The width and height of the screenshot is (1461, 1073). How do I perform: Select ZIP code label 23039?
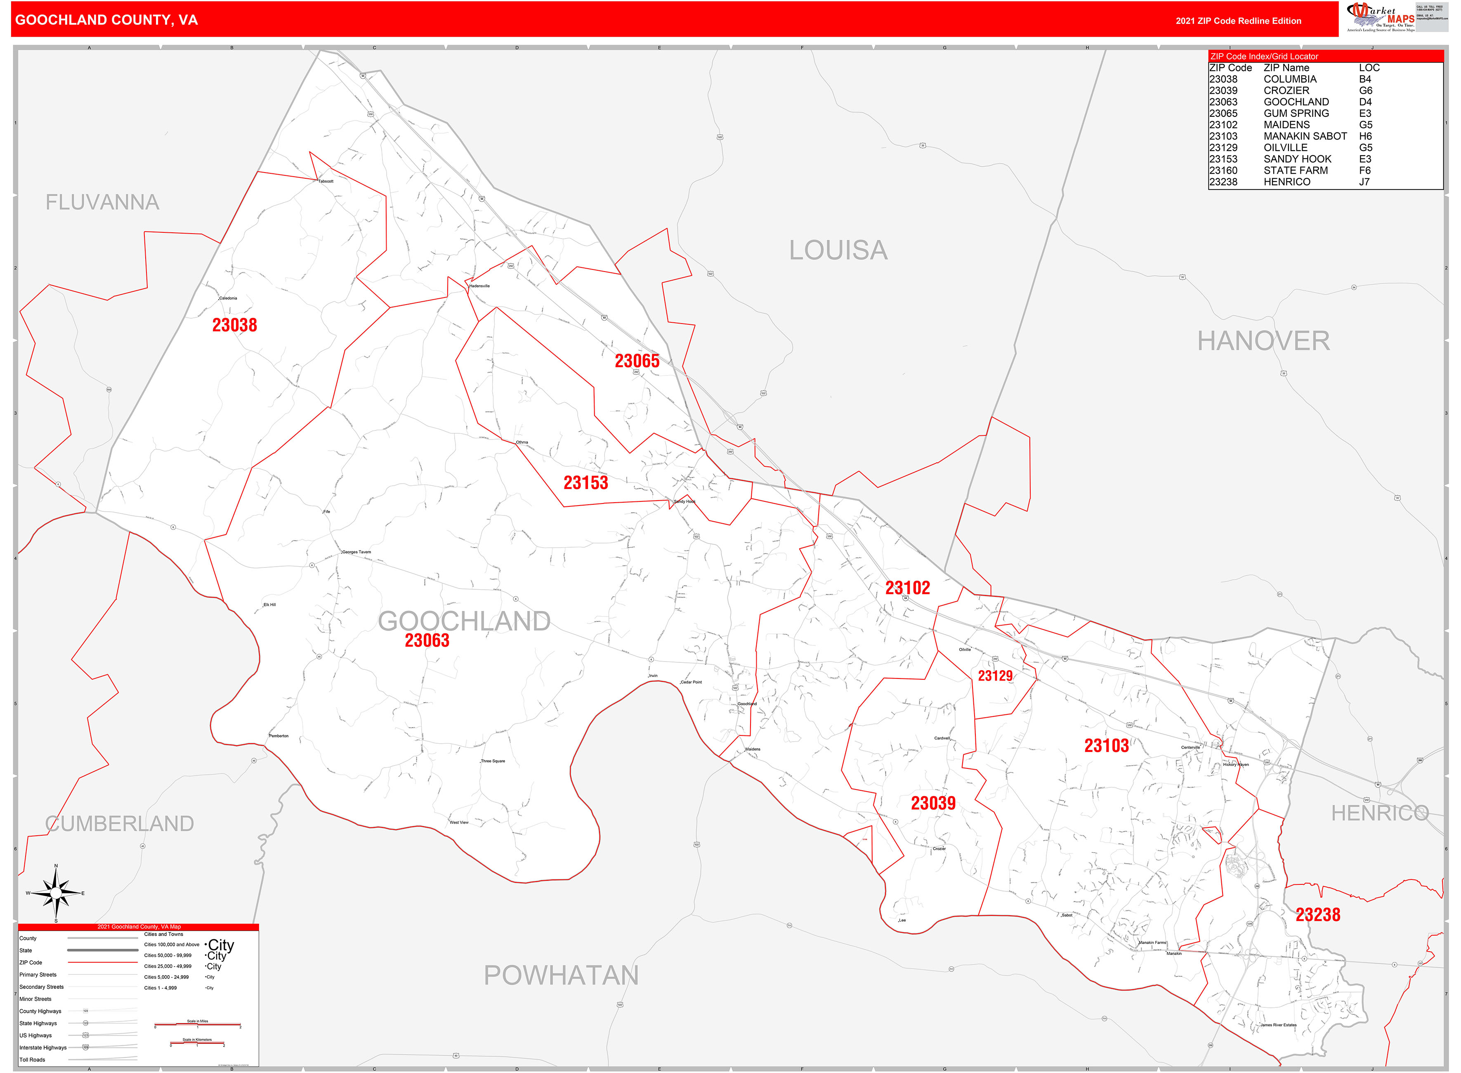pos(933,804)
